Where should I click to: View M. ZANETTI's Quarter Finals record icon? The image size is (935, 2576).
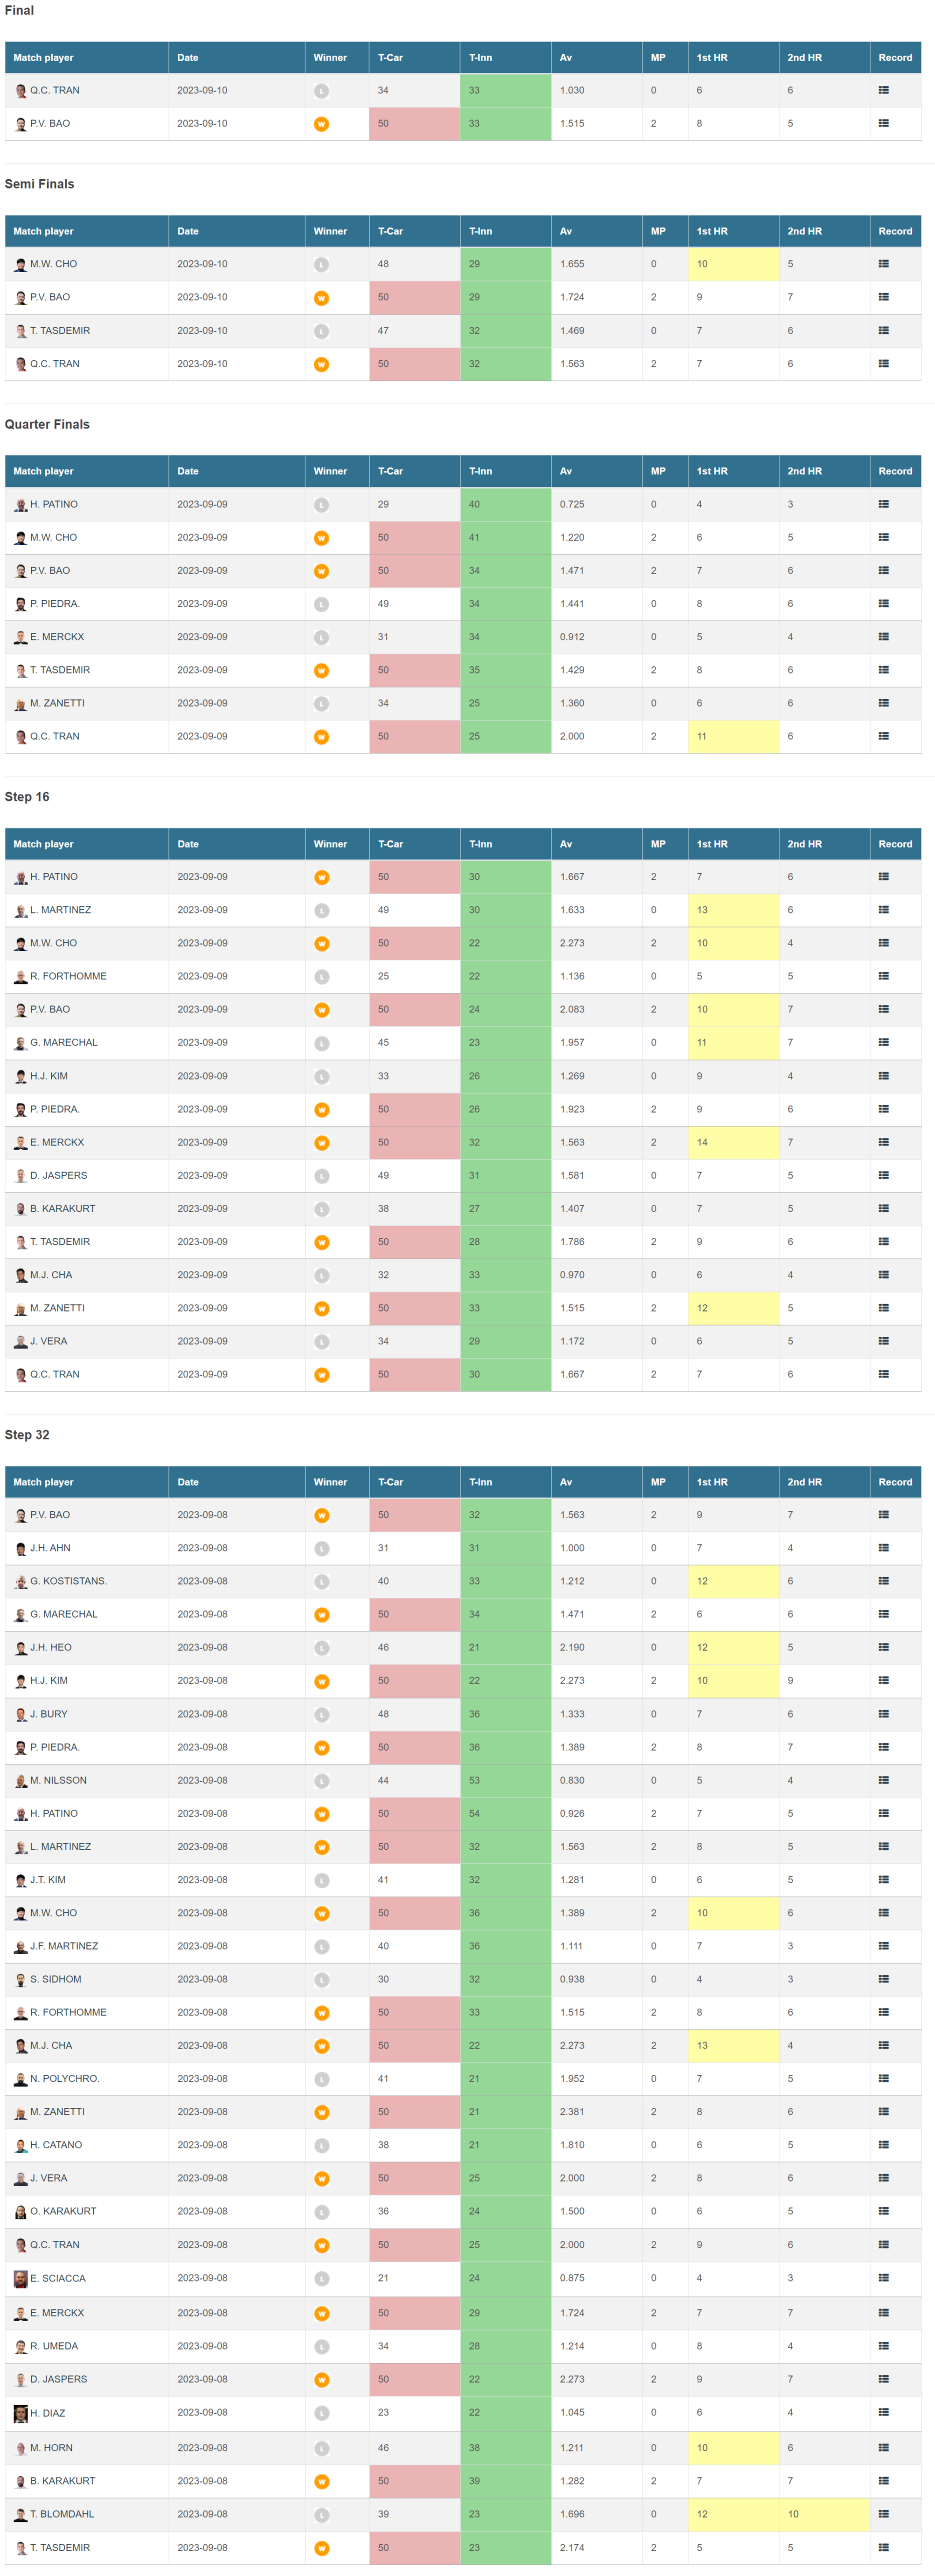click(883, 703)
